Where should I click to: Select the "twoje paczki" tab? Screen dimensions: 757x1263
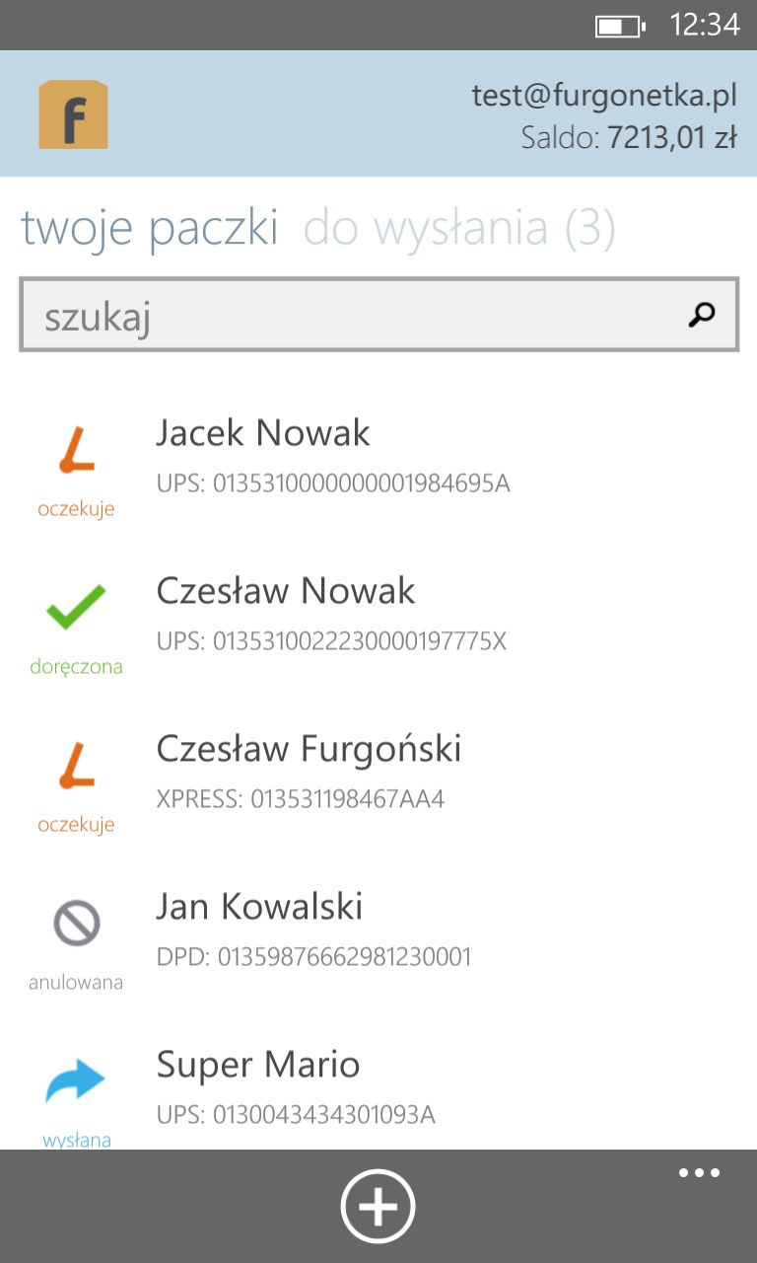(150, 229)
